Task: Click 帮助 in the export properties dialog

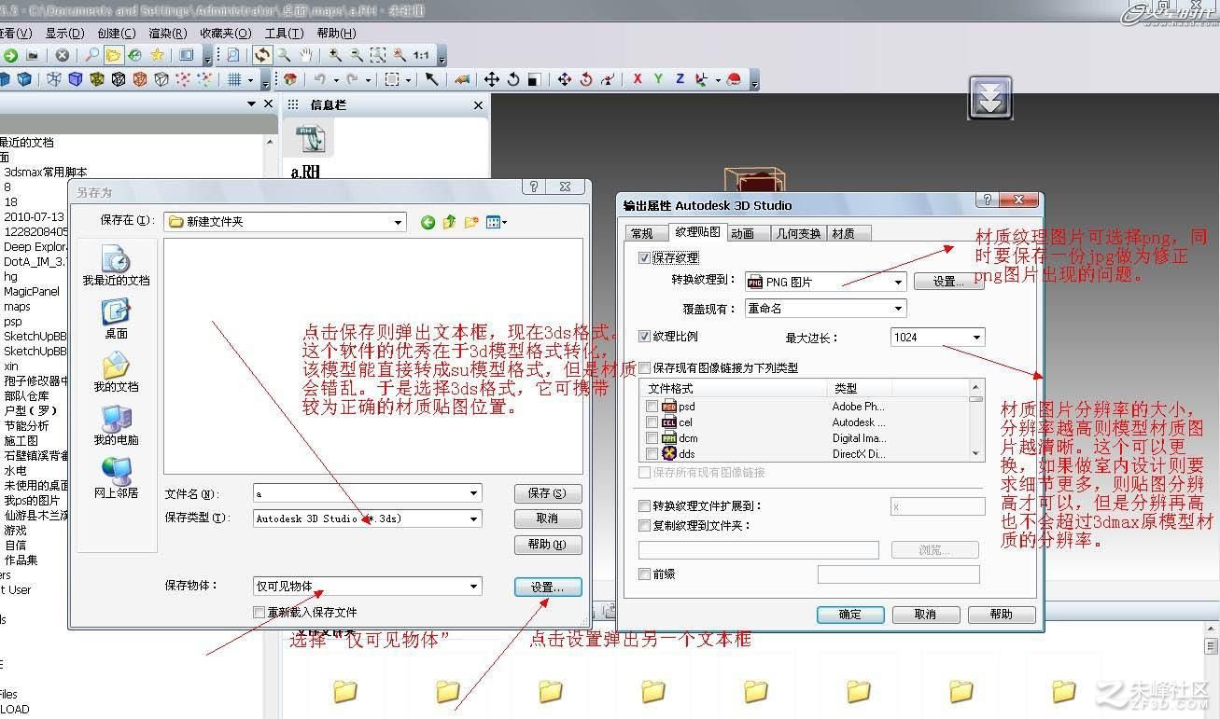Action: point(1002,615)
